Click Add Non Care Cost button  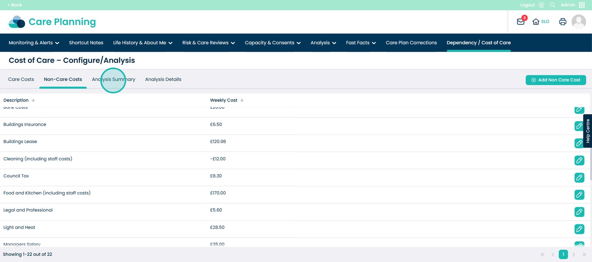click(x=555, y=80)
